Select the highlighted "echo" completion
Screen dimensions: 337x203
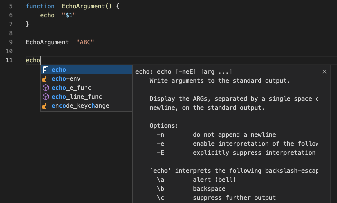click(59, 70)
